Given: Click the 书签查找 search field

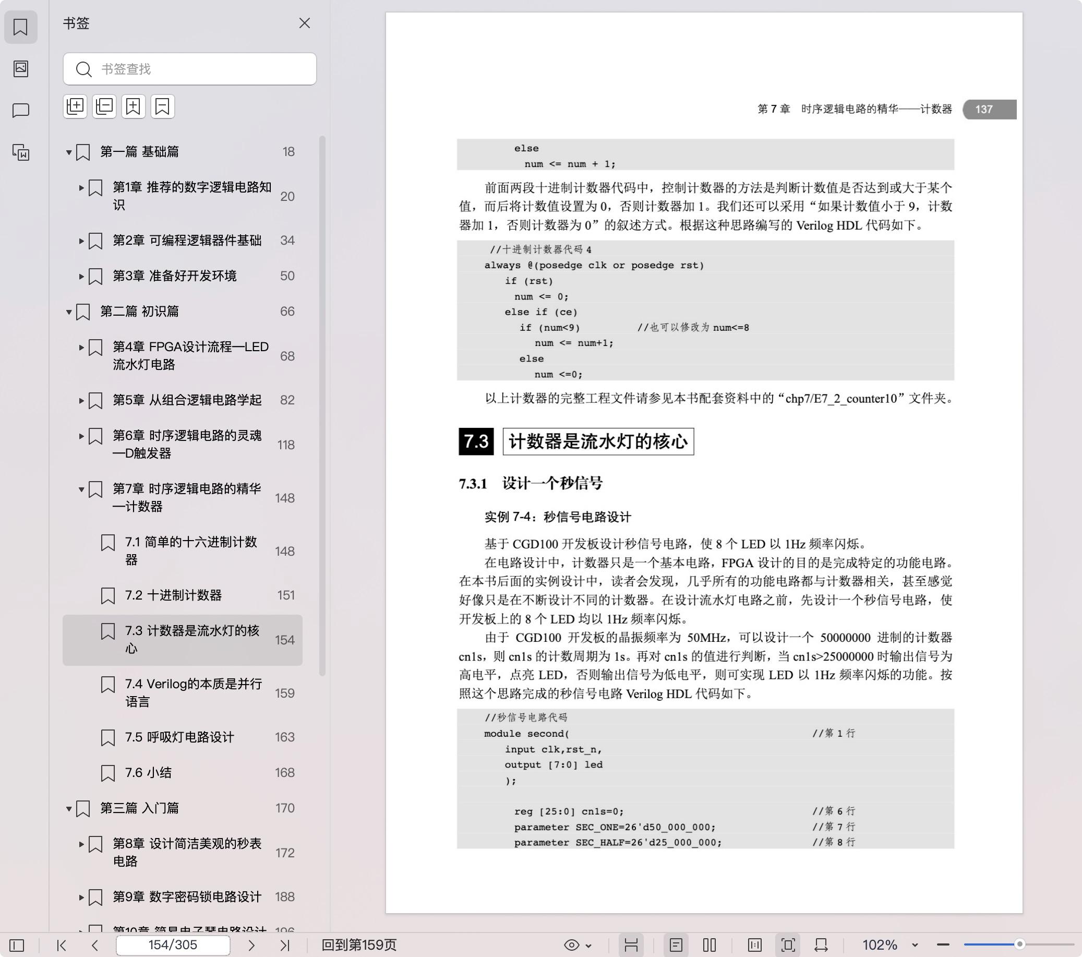Looking at the screenshot, I should point(189,69).
